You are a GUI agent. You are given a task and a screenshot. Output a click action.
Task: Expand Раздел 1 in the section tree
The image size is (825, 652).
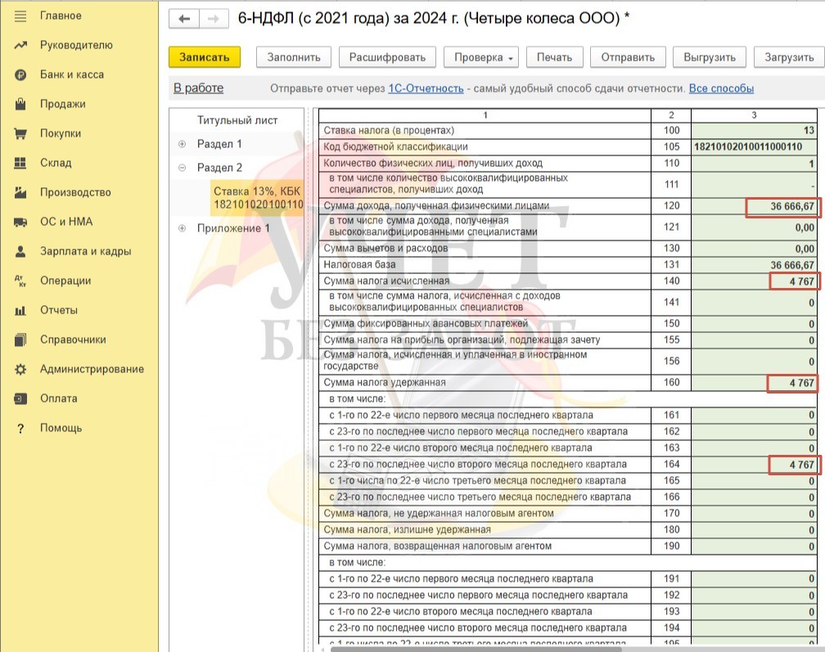tap(182, 144)
